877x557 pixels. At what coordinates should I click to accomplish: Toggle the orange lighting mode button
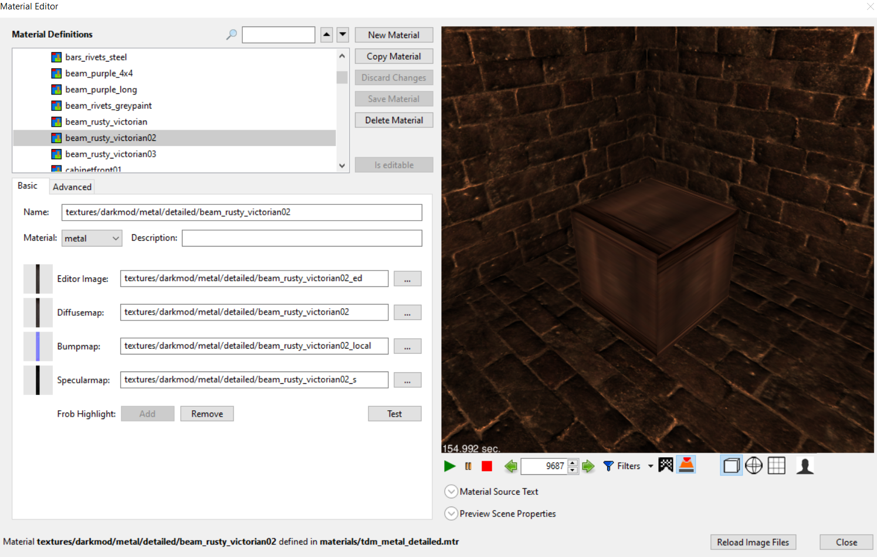tap(686, 465)
